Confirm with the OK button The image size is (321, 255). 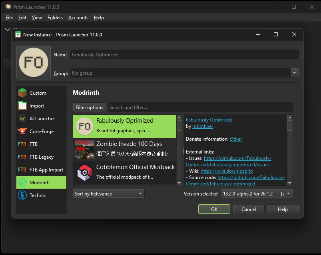[214, 209]
